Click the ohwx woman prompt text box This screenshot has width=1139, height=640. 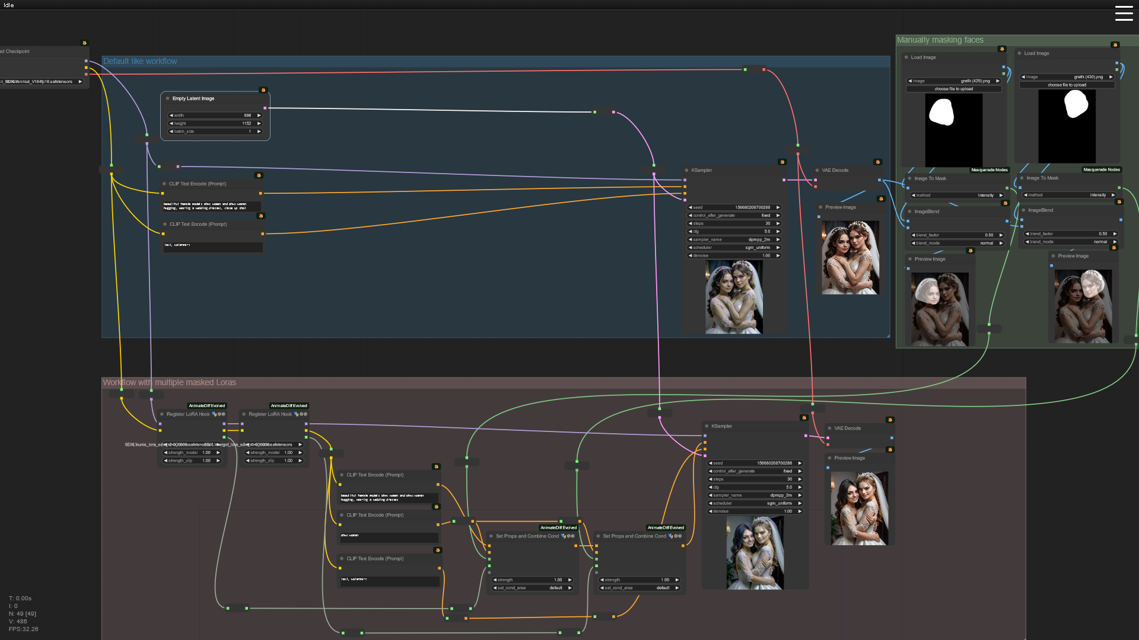point(389,537)
